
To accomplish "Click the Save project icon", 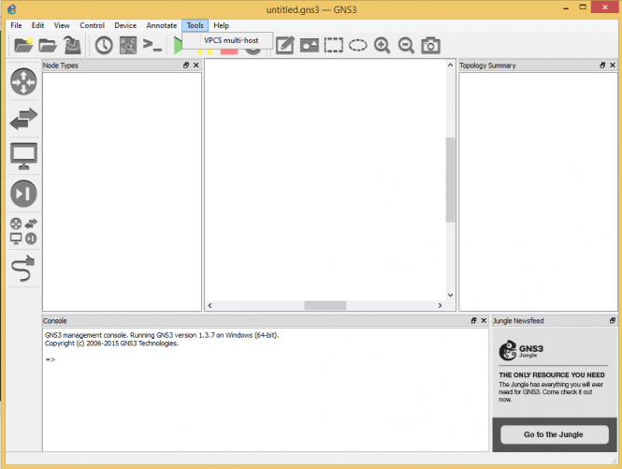I will [x=72, y=45].
